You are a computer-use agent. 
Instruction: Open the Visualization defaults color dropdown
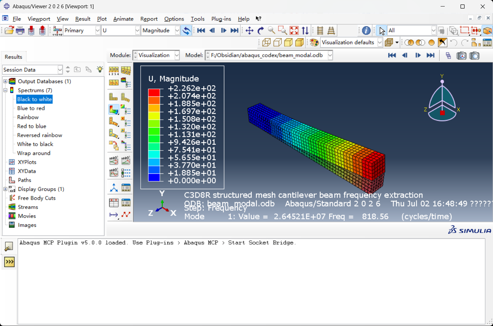pyautogui.click(x=380, y=42)
